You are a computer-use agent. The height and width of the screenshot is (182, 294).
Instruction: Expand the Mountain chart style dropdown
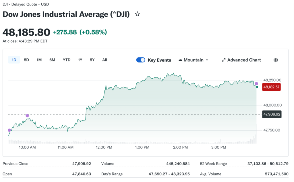pos(207,60)
